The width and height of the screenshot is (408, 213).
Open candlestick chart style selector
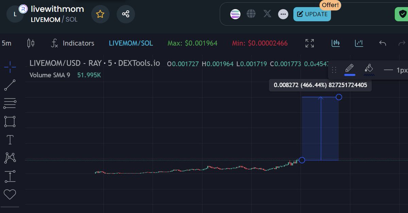point(31,43)
